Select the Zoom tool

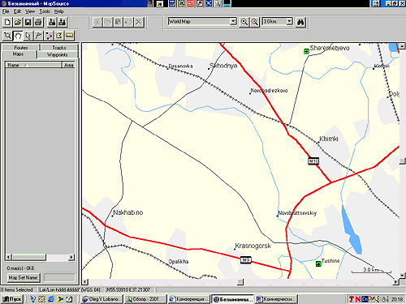(7, 36)
